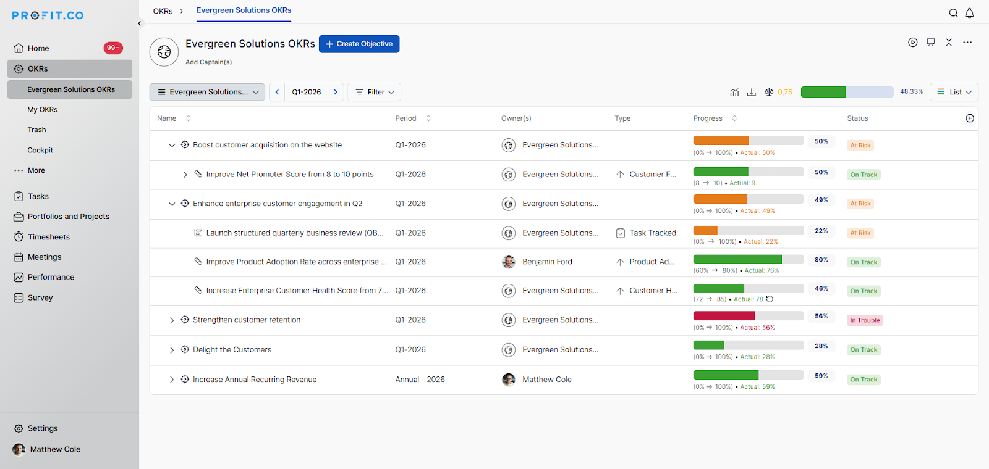
Task: Go to next quarter period arrow
Action: coord(336,92)
